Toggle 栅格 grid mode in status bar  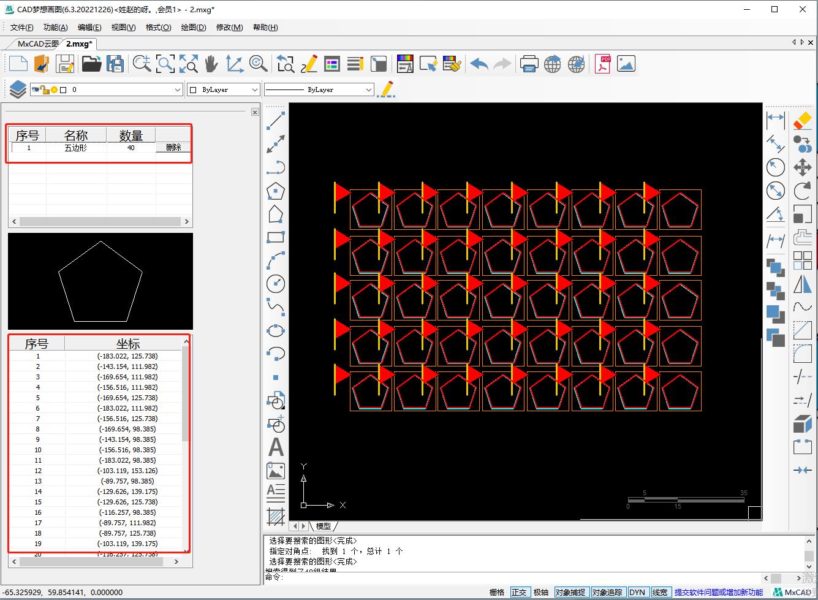[497, 592]
